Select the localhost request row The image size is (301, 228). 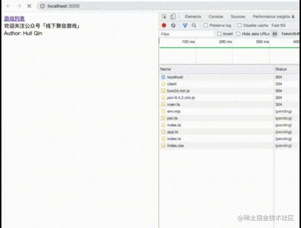coord(229,77)
